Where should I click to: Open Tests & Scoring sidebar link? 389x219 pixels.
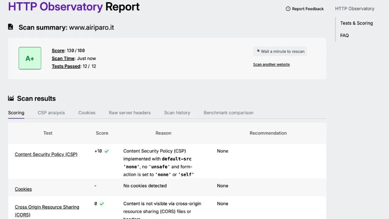[x=356, y=23]
